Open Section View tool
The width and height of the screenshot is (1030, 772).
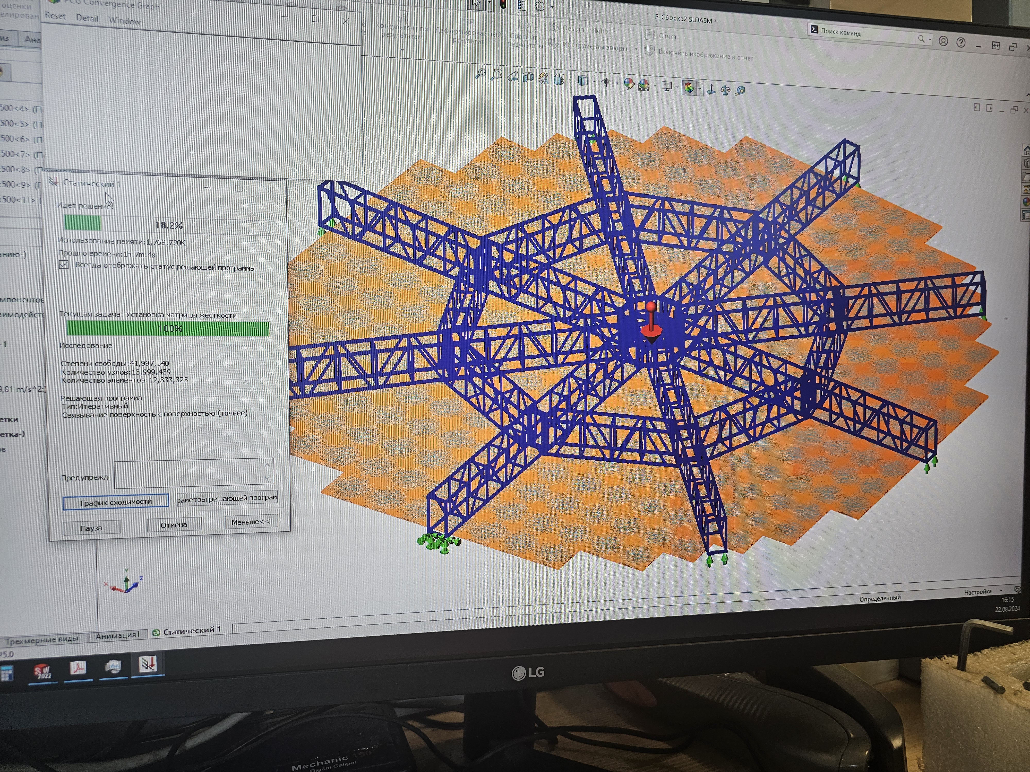528,77
